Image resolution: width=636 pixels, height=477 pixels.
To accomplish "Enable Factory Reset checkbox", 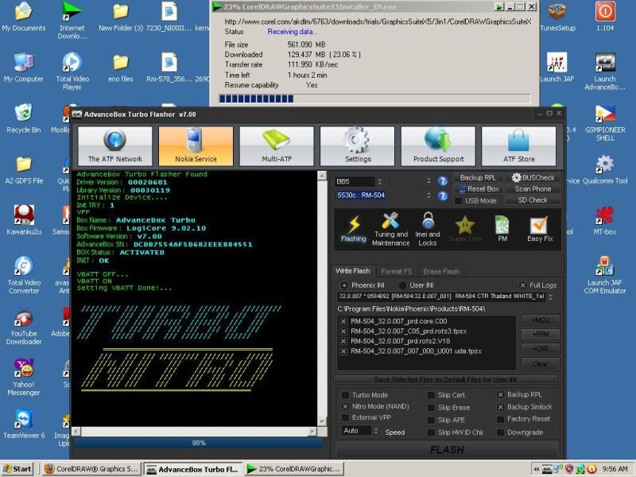I will click(x=500, y=419).
